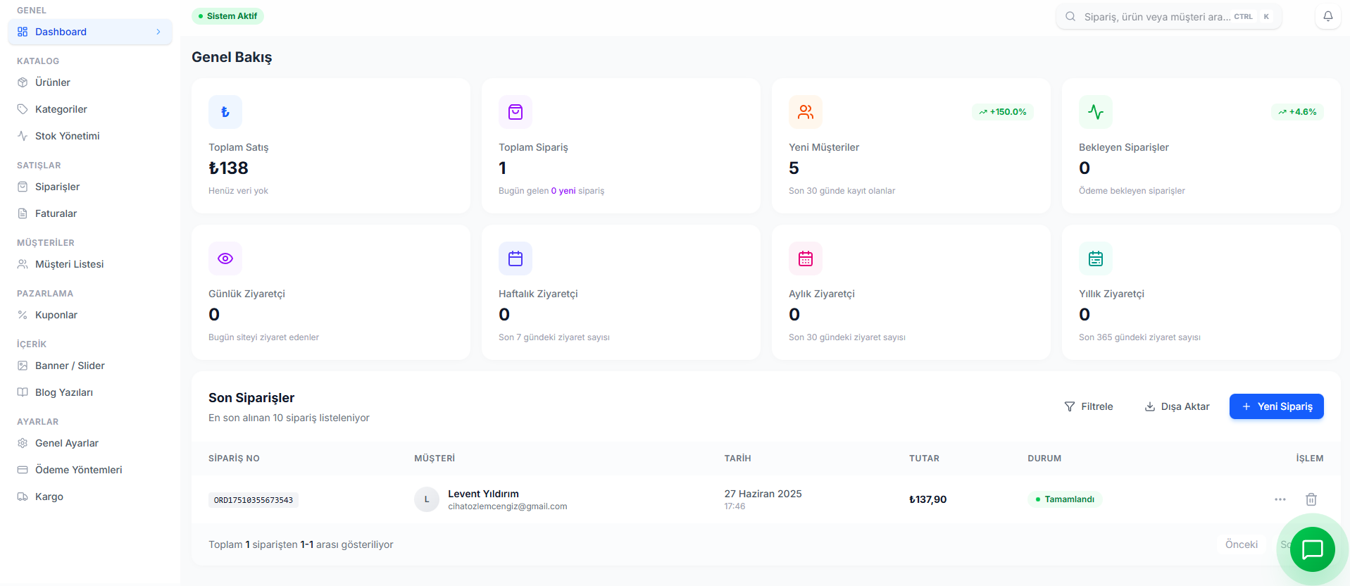Screen dimensions: 1350x586
Task: Open the three-dots order actions menu
Action: click(x=1280, y=499)
